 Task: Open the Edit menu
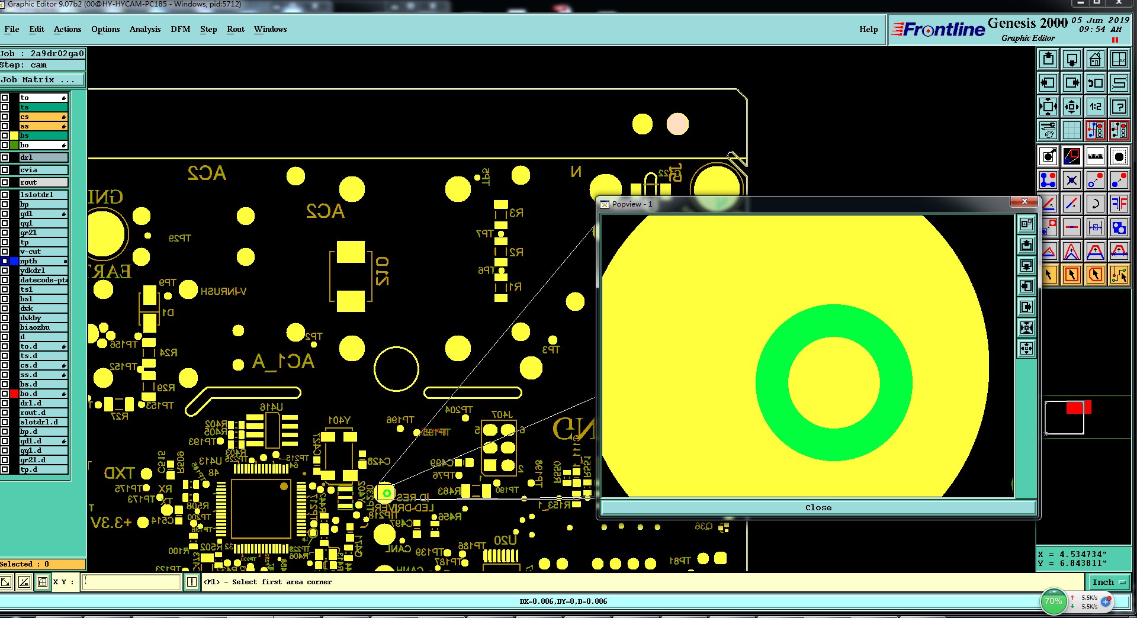[37, 29]
